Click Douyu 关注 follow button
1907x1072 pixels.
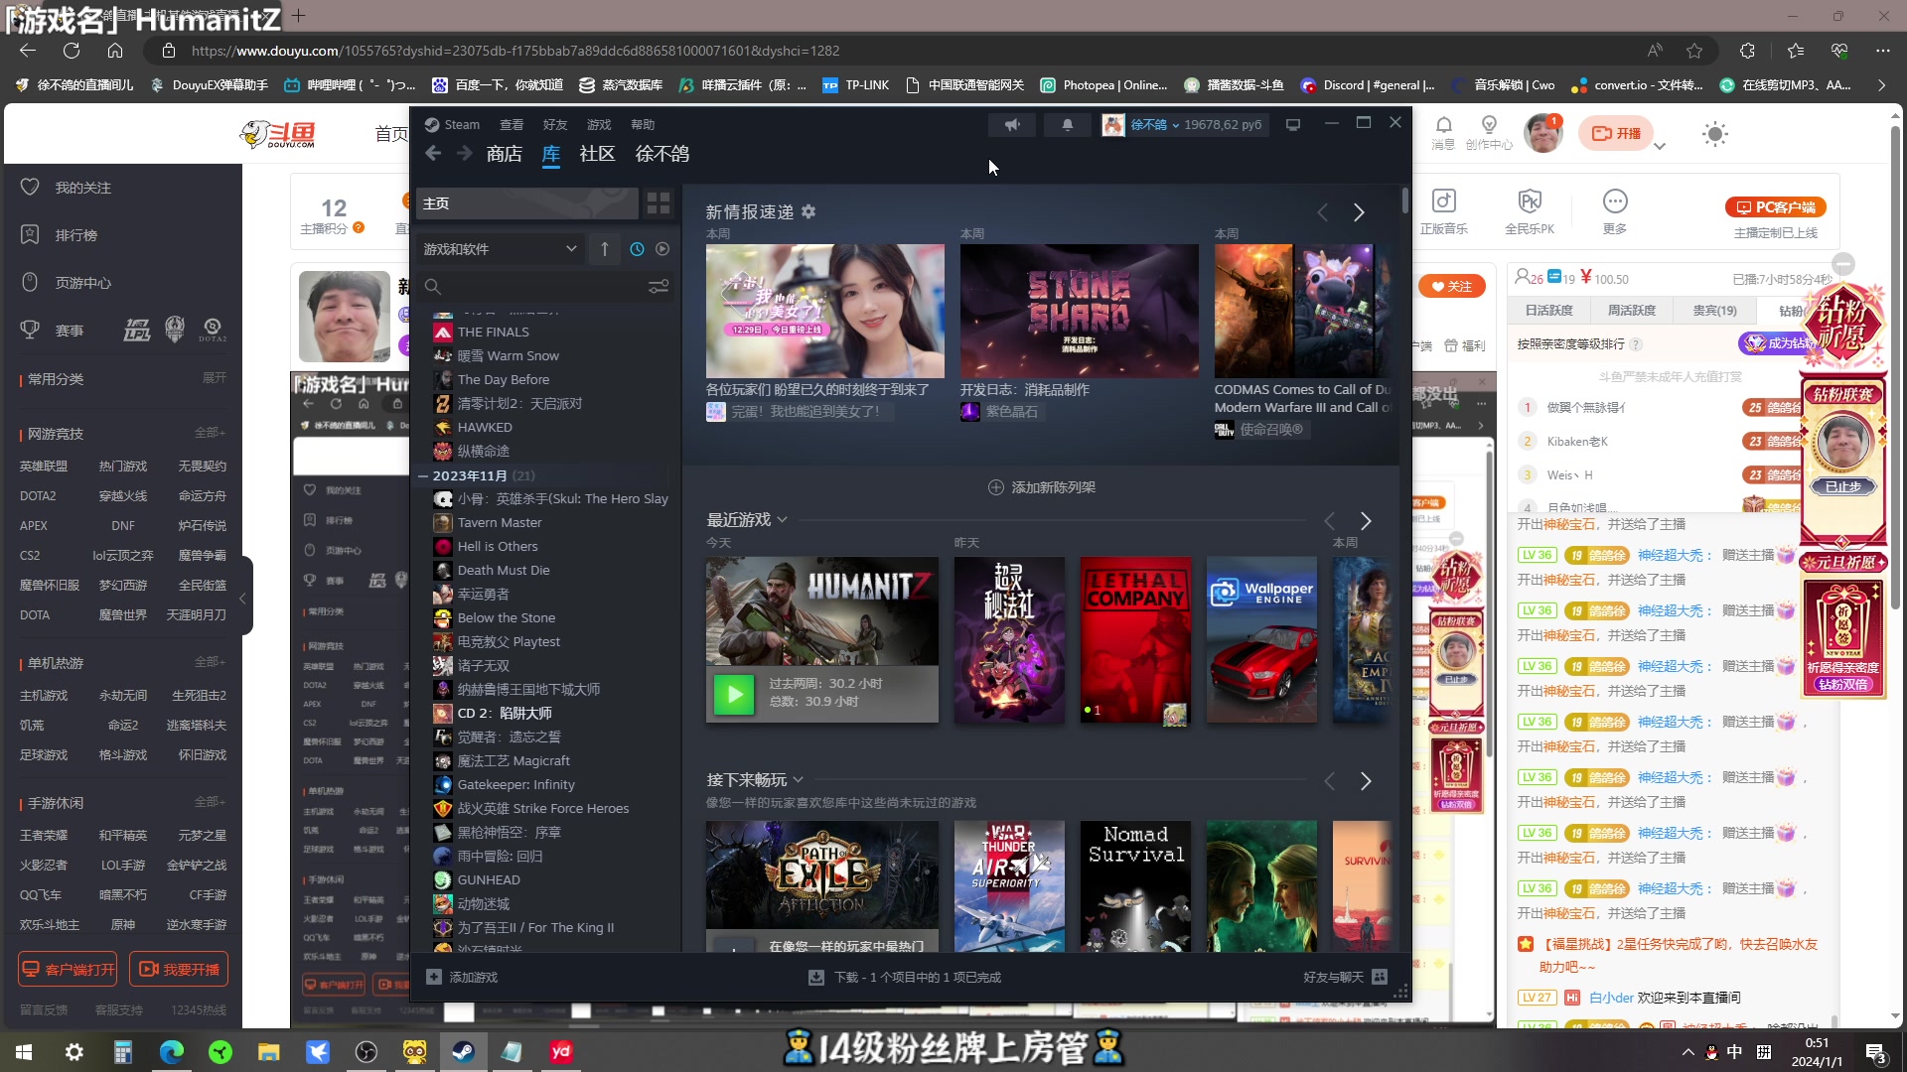(x=1451, y=286)
